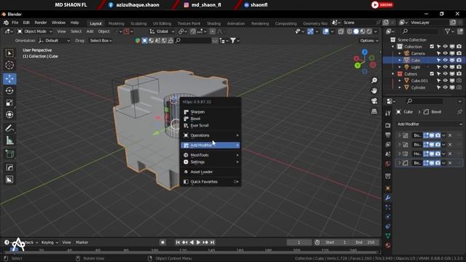Toggle Collection exclude checkbox

click(x=432, y=47)
